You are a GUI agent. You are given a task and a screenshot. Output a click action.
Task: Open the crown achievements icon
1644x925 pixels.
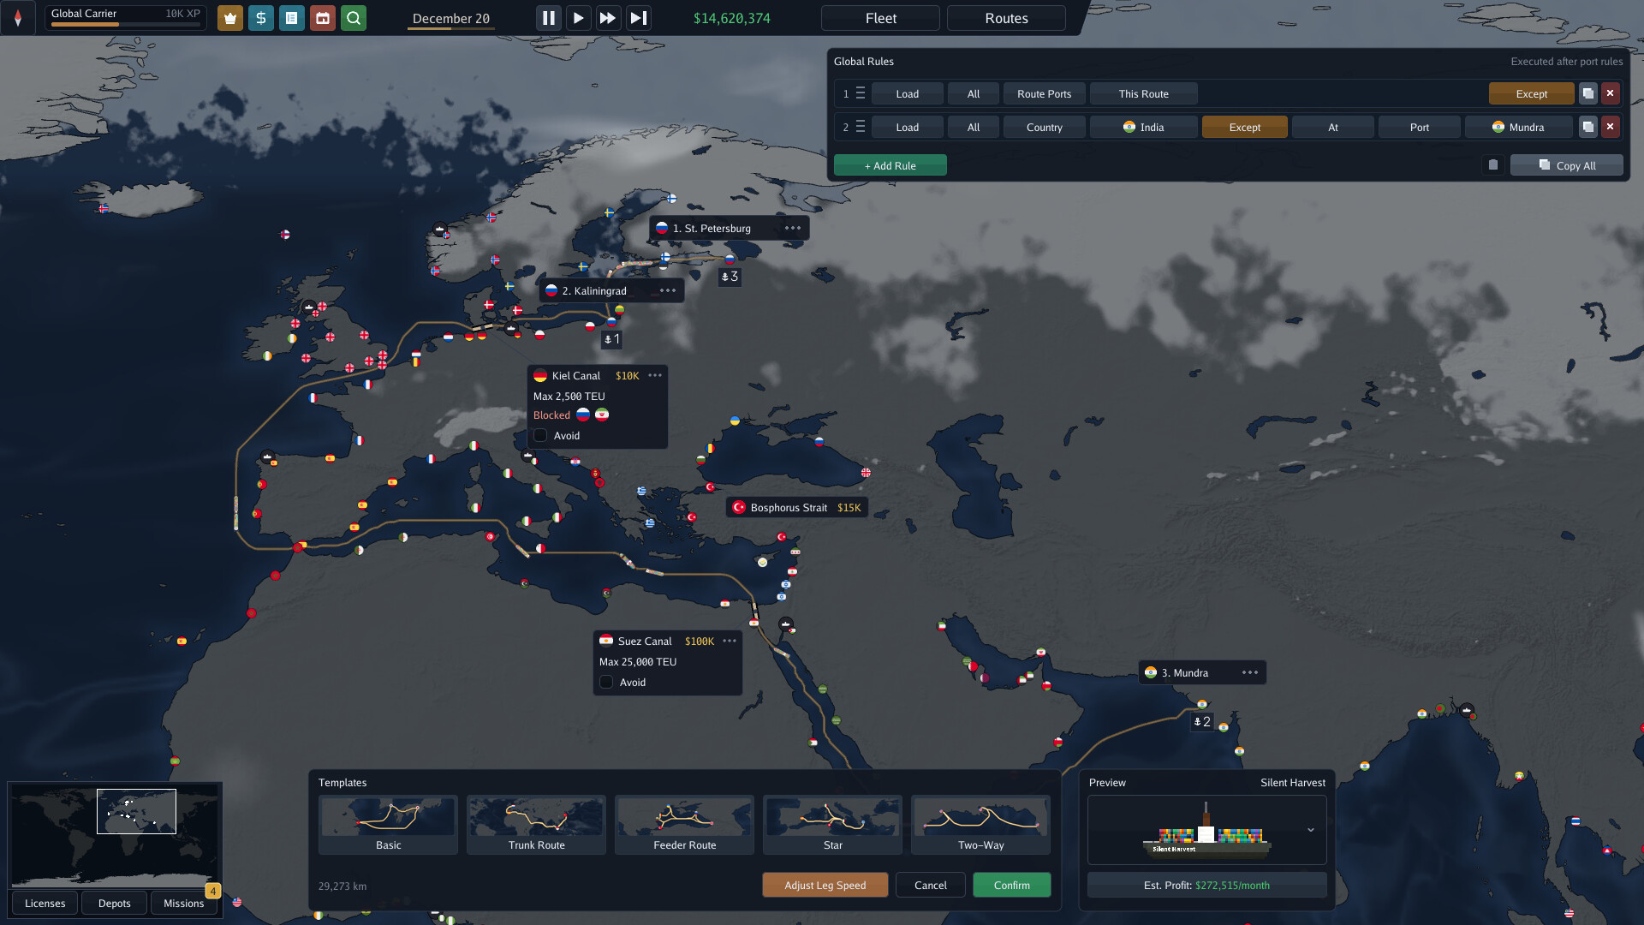coord(229,18)
